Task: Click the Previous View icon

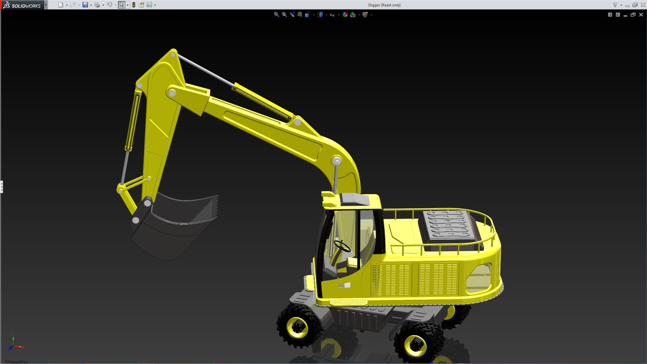Action: [x=292, y=14]
